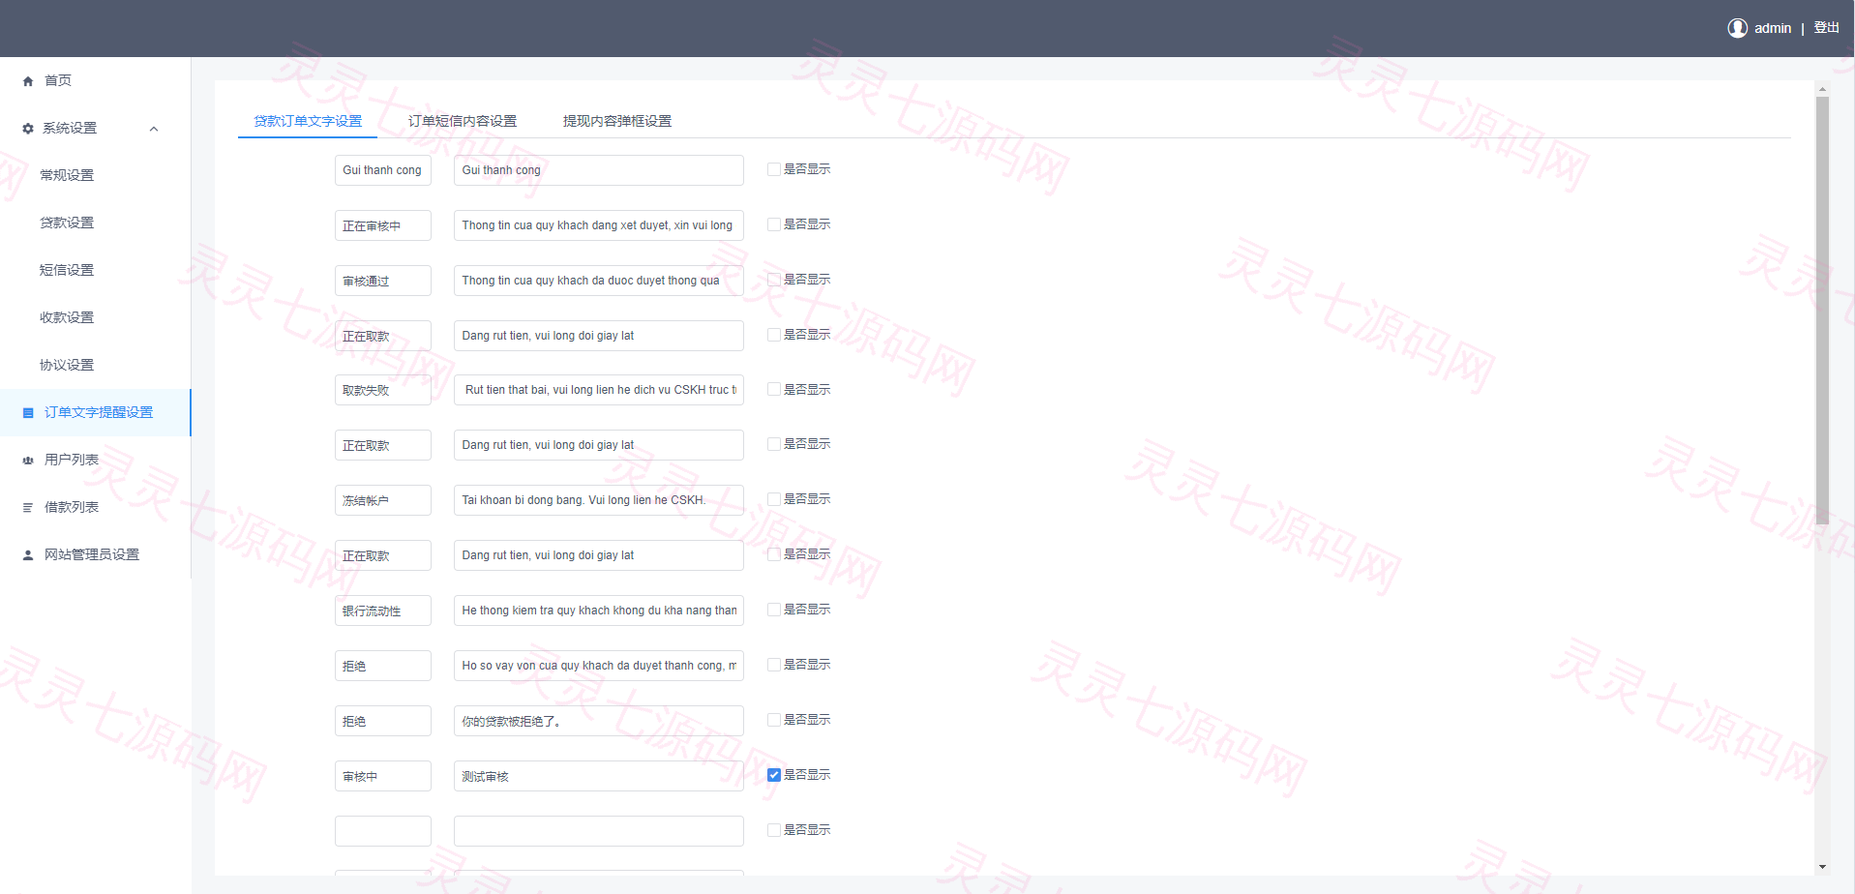Collapse the 系统设置 menu chevron

click(154, 129)
